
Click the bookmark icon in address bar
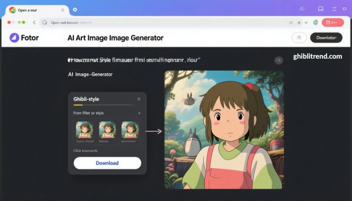coord(299,23)
